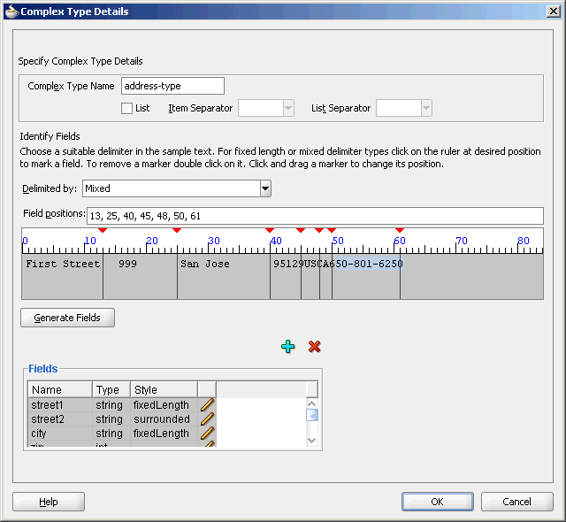Image resolution: width=566 pixels, height=522 pixels.
Task: Close the Complex Type Details dialog
Action: point(554,12)
